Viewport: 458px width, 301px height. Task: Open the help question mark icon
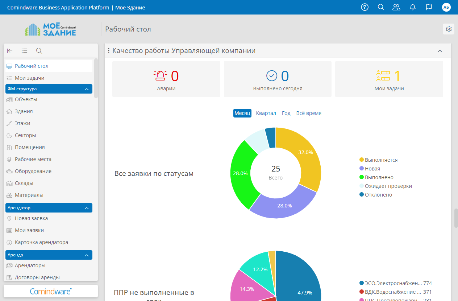click(x=365, y=7)
